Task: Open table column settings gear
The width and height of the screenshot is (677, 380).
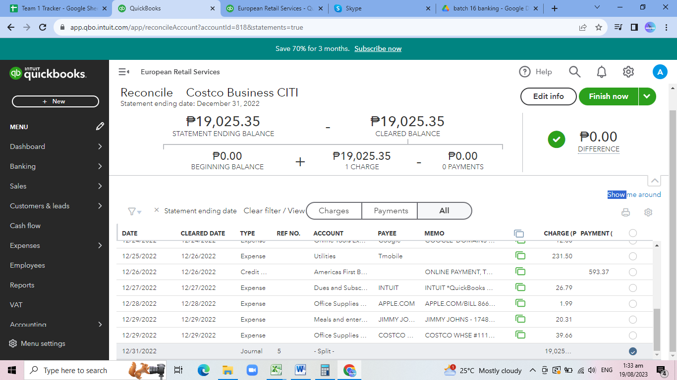Action: click(x=648, y=212)
